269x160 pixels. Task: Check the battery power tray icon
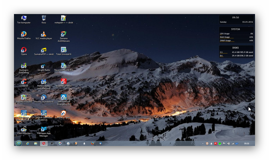[x=228, y=144]
